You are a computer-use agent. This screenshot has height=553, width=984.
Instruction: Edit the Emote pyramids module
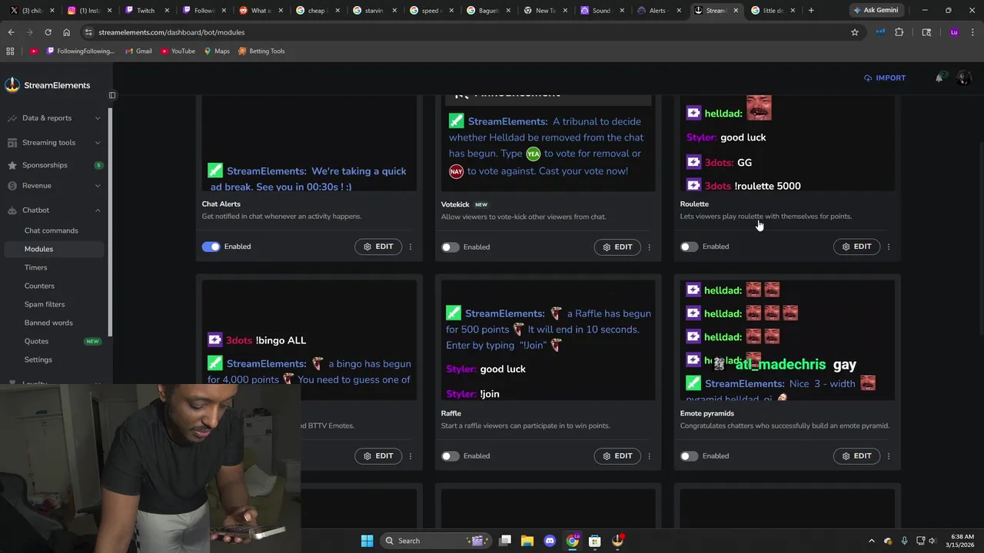pos(856,456)
